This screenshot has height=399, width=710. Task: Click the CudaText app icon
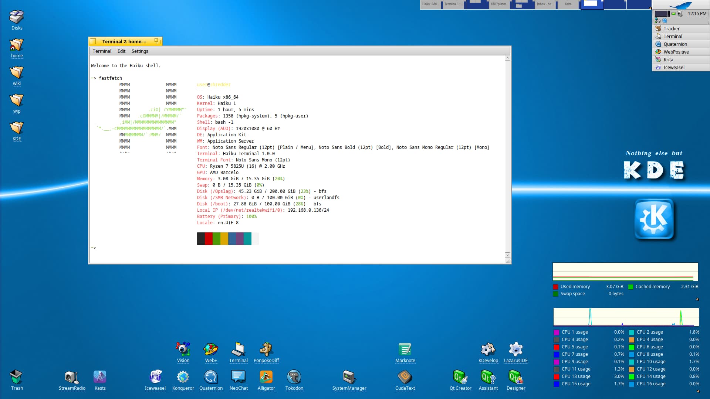pyautogui.click(x=405, y=377)
